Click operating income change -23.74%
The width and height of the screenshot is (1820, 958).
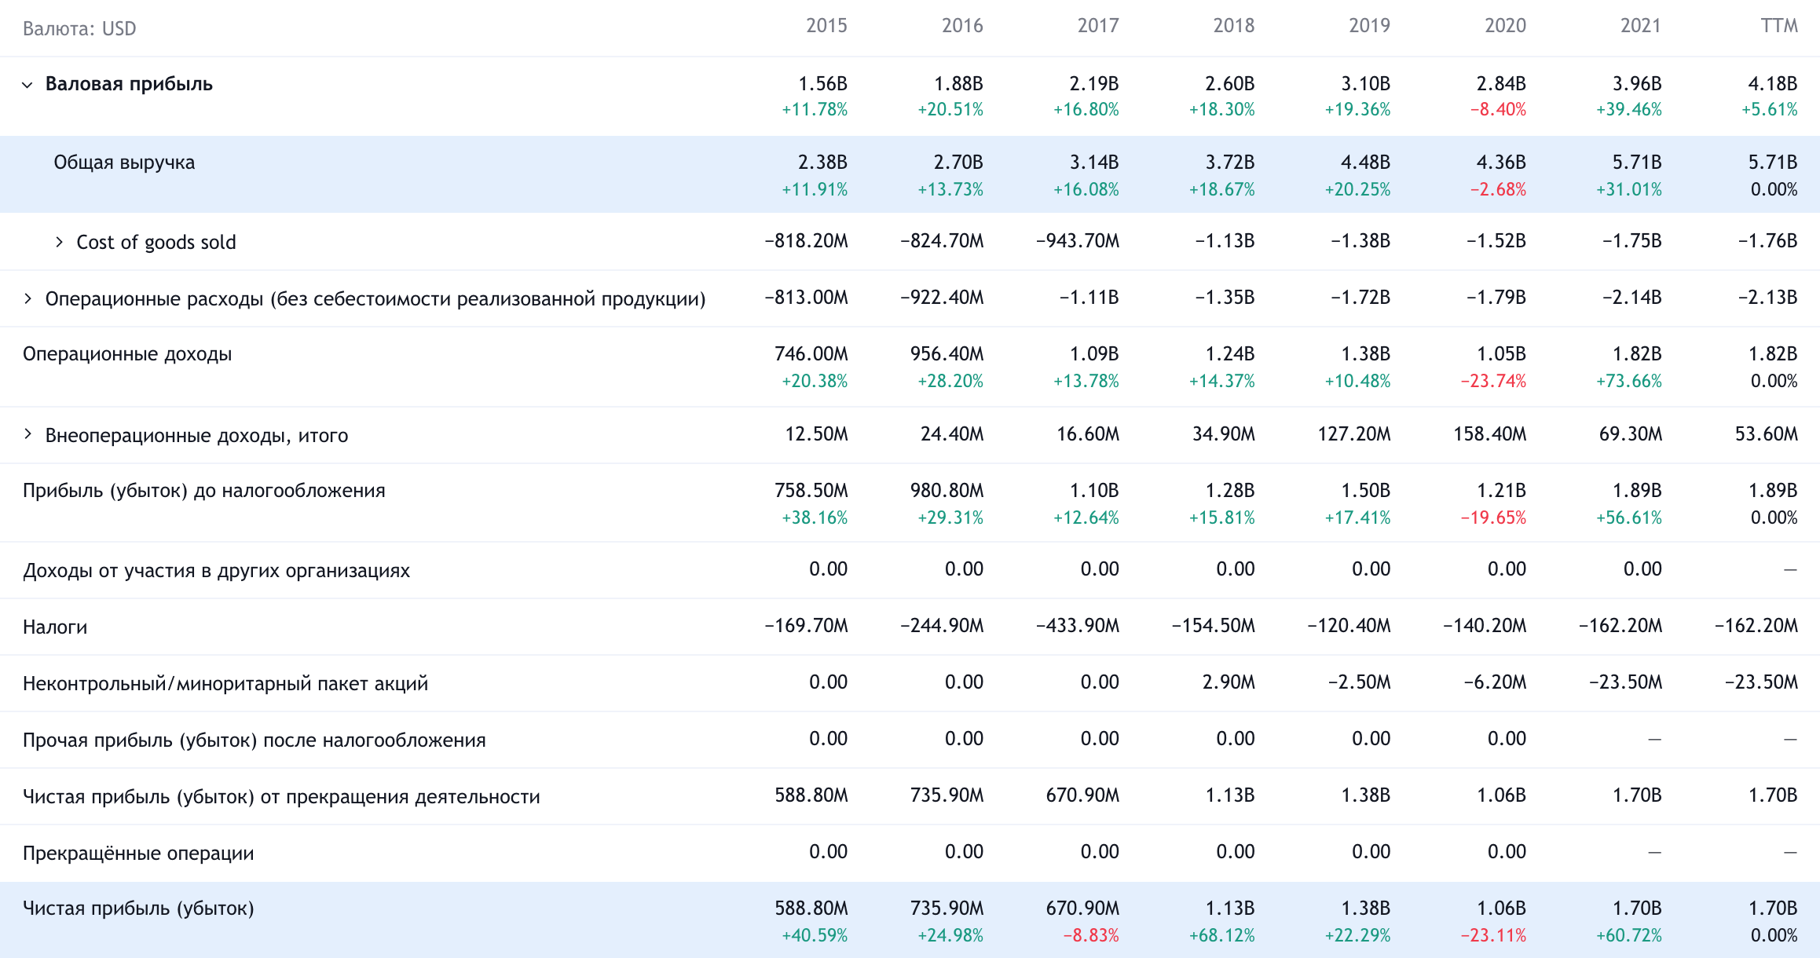click(x=1493, y=381)
